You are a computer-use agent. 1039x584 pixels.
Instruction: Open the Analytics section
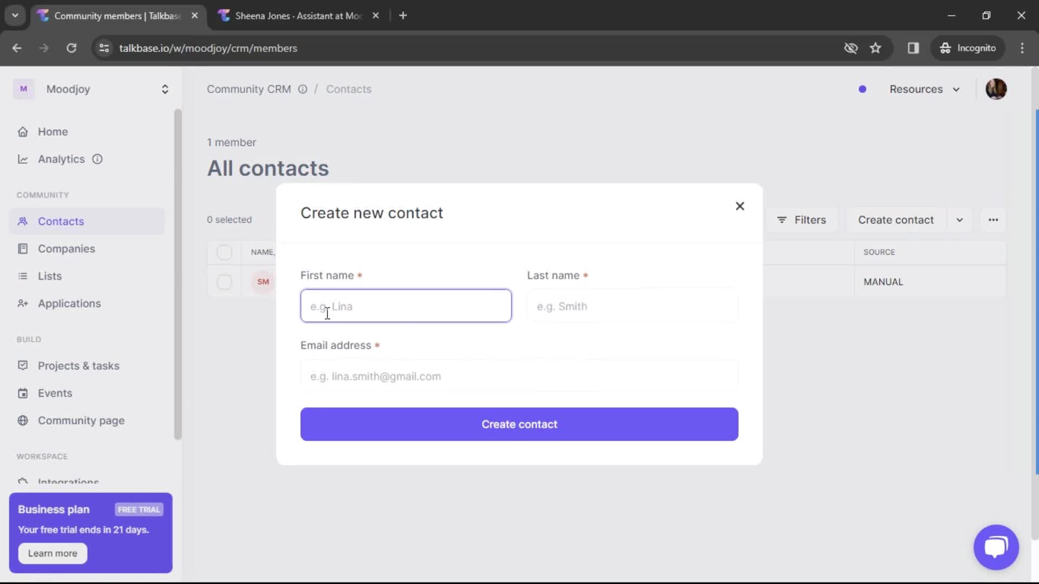[x=61, y=158]
